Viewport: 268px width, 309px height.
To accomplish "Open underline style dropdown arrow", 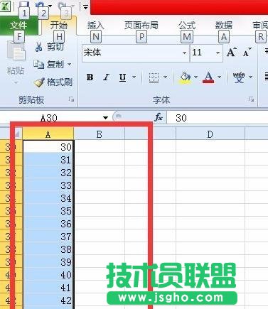I will click(134, 77).
